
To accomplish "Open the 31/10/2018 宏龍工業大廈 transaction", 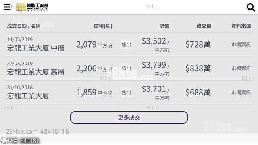I will pos(129,92).
